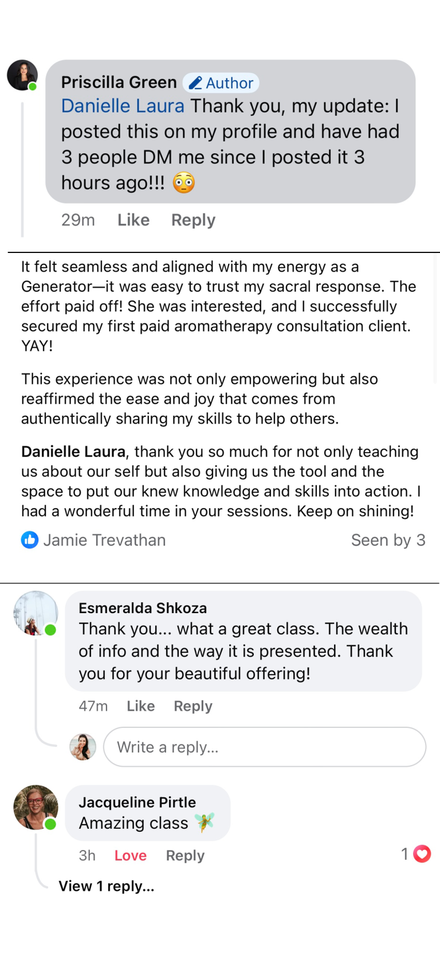Click into the Write a reply field

(x=265, y=747)
